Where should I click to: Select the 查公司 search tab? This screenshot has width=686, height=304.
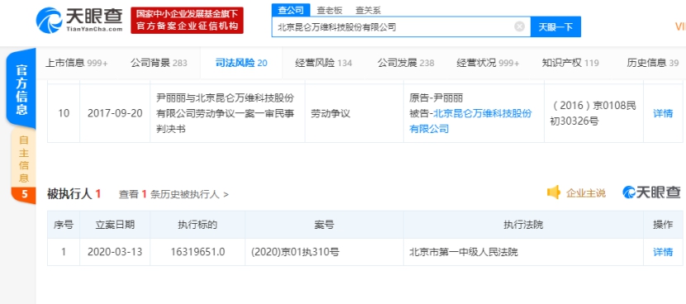(x=291, y=10)
